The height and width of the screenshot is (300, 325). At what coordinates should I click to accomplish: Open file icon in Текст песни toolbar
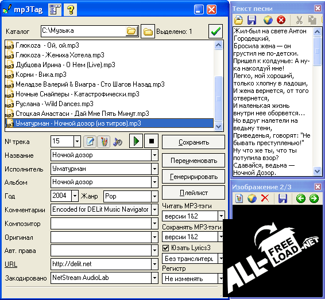tap(238, 20)
